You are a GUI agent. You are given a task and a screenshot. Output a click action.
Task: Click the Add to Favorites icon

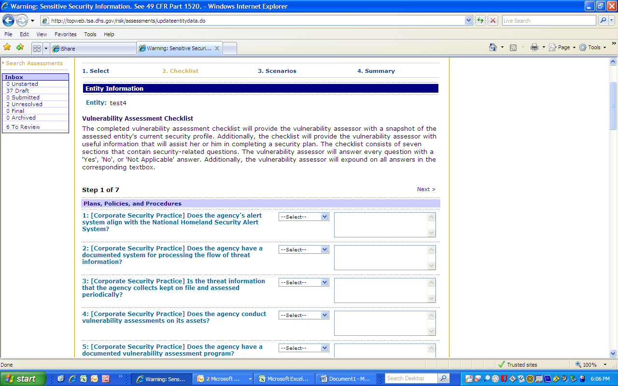pos(20,47)
